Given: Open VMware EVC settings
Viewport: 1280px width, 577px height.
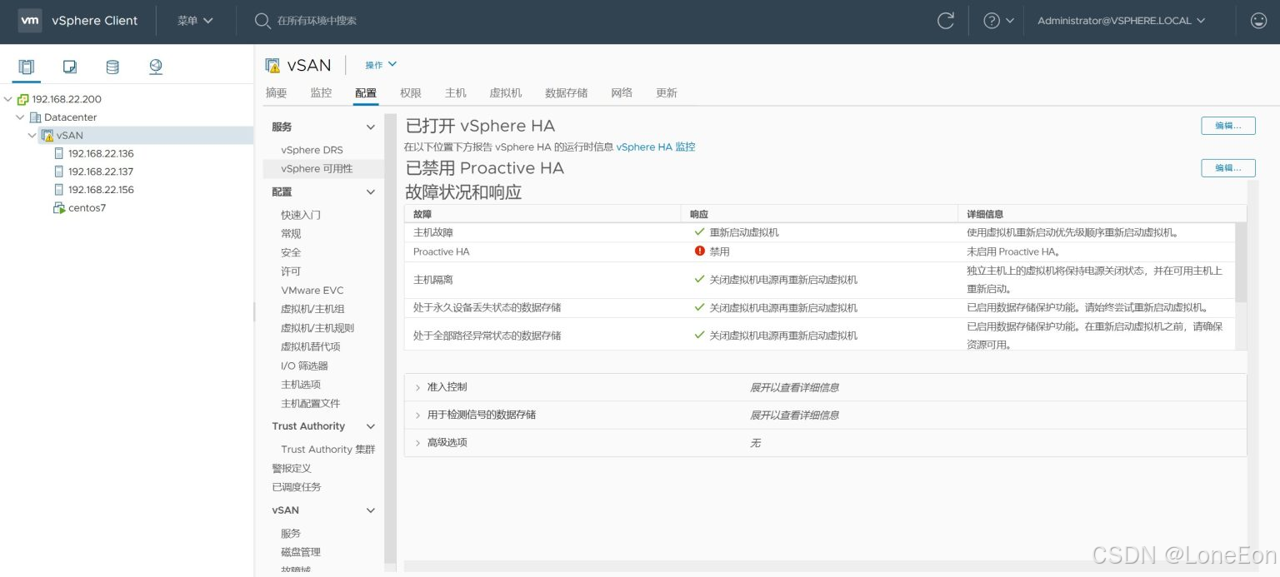Looking at the screenshot, I should pyautogui.click(x=312, y=291).
